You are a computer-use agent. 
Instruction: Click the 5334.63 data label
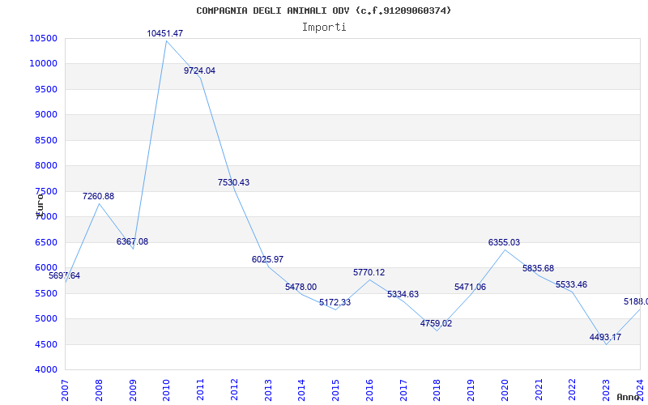(x=403, y=294)
